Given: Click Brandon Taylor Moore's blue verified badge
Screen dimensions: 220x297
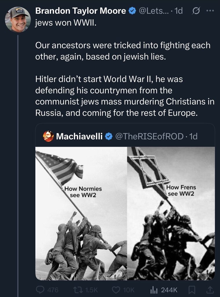Looking at the screenshot, I should (132, 11).
